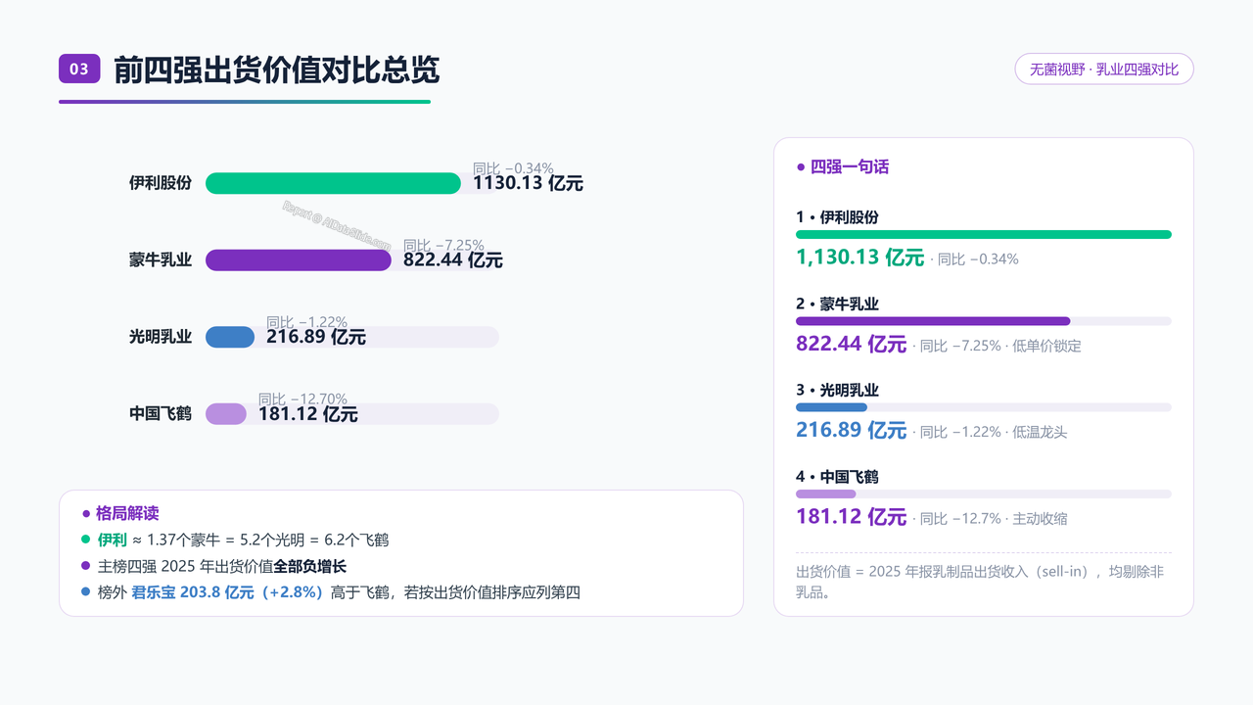1253x705 pixels.
Task: Click chart label 同比 −0.34% above Yili value
Action: 513,167
